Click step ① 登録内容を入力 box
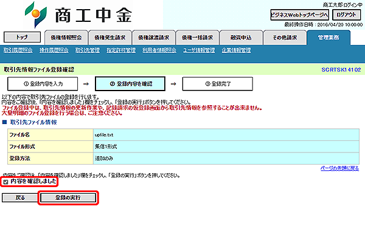Image resolution: width=365 pixels, height=226 pixels. (x=43, y=84)
